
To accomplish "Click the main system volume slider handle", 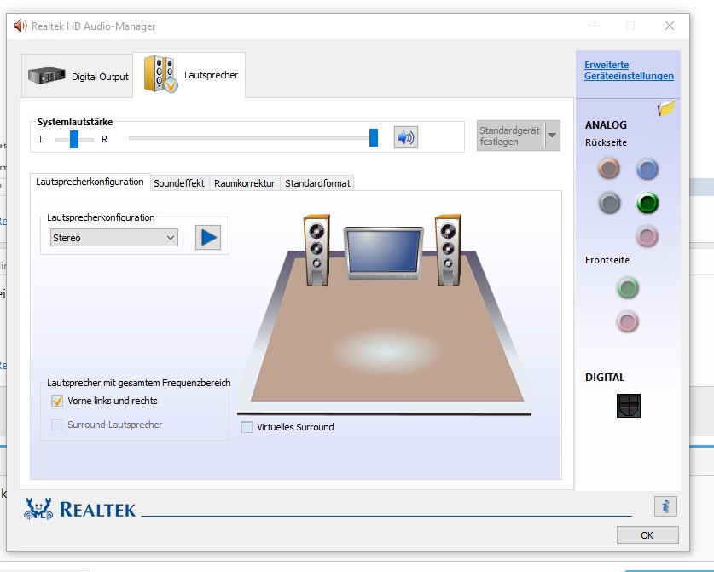I will [373, 137].
